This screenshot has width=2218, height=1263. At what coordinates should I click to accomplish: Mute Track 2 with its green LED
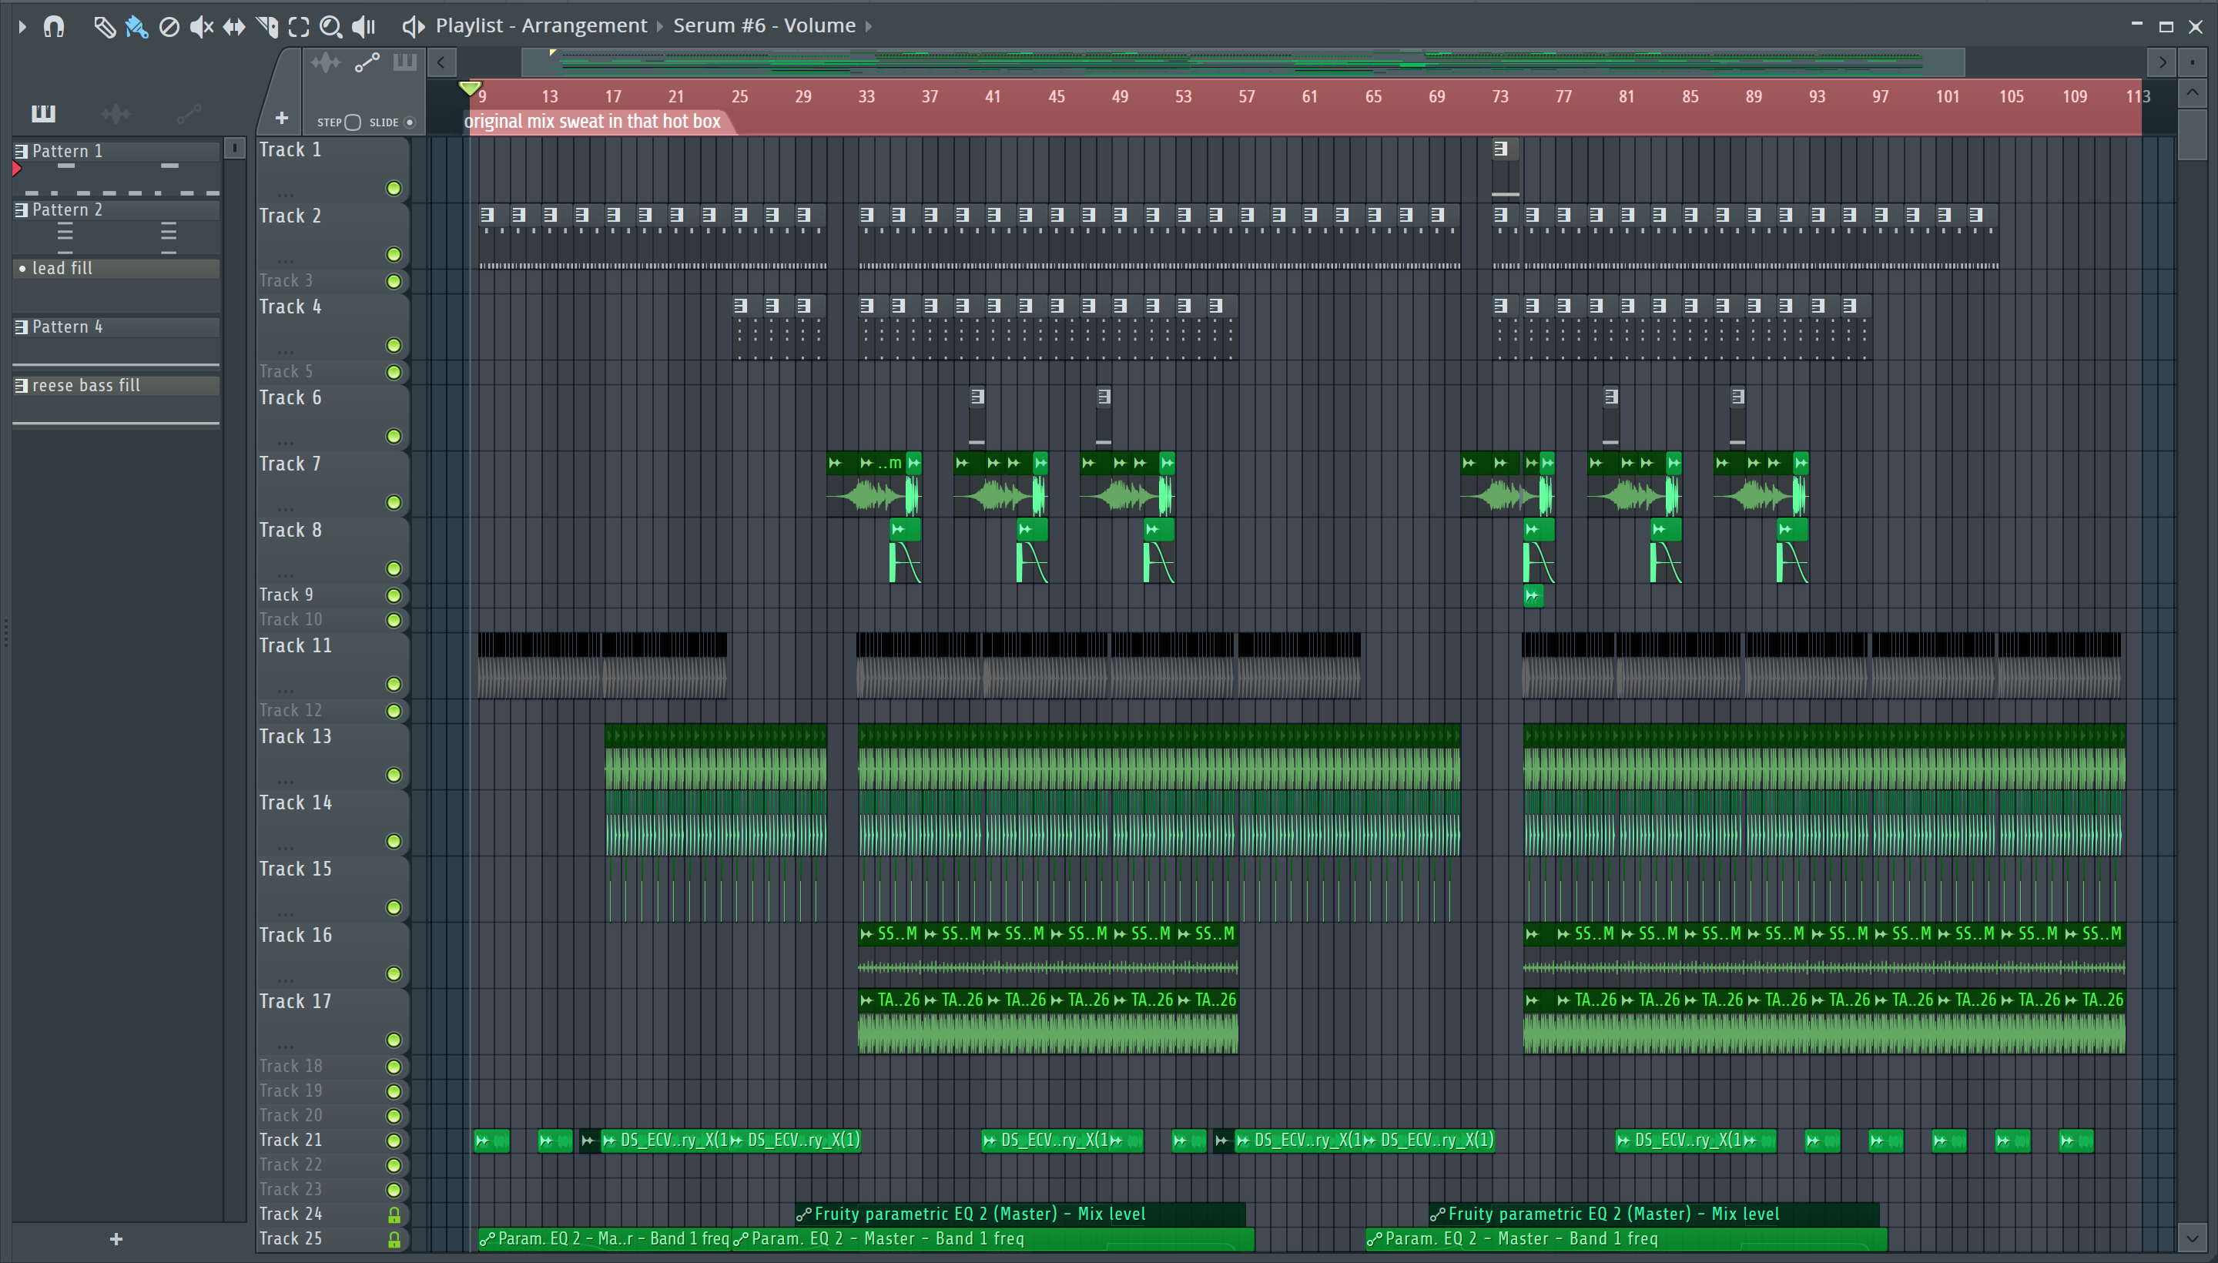tap(394, 254)
